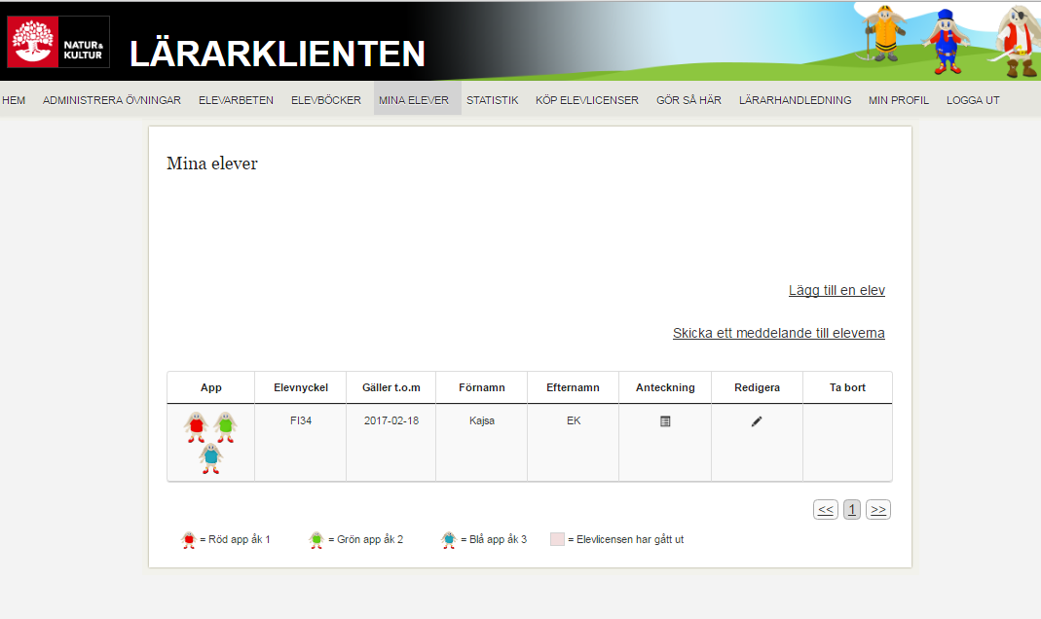The width and height of the screenshot is (1041, 619).
Task: Click the green figure in the Grön app legend
Action: pos(316,540)
